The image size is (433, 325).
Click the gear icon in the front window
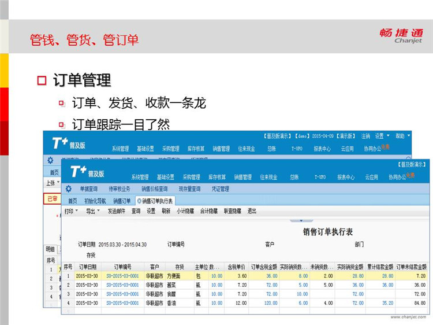click(x=68, y=189)
